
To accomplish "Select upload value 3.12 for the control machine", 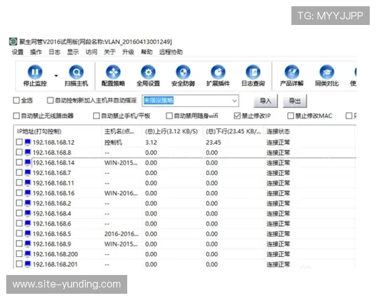I will click(151, 142).
